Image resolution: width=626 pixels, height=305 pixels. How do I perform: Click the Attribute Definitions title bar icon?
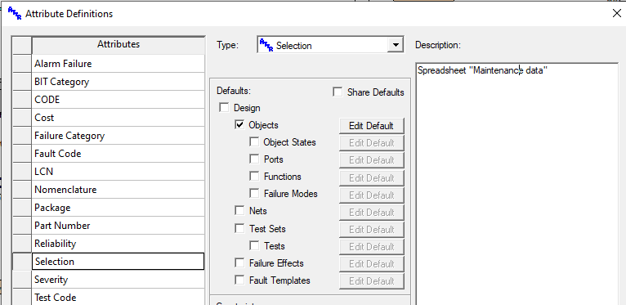pos(15,13)
